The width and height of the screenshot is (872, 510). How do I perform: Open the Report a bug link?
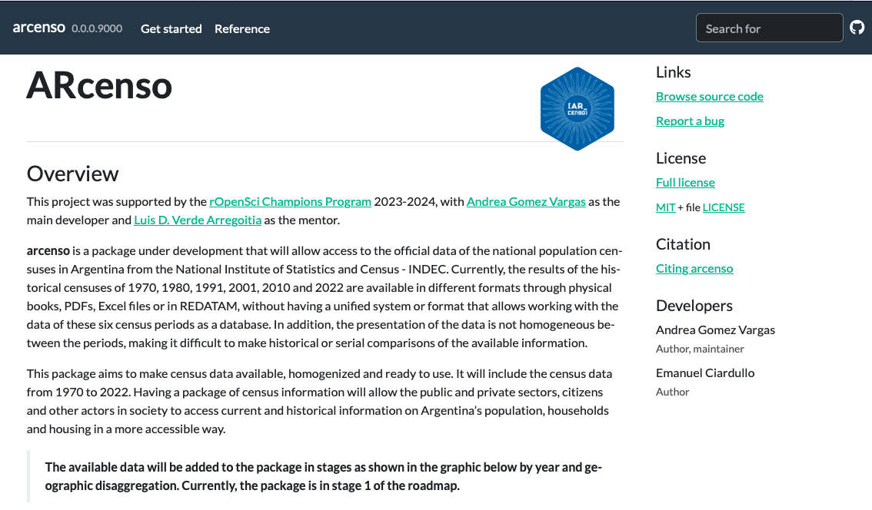690,121
